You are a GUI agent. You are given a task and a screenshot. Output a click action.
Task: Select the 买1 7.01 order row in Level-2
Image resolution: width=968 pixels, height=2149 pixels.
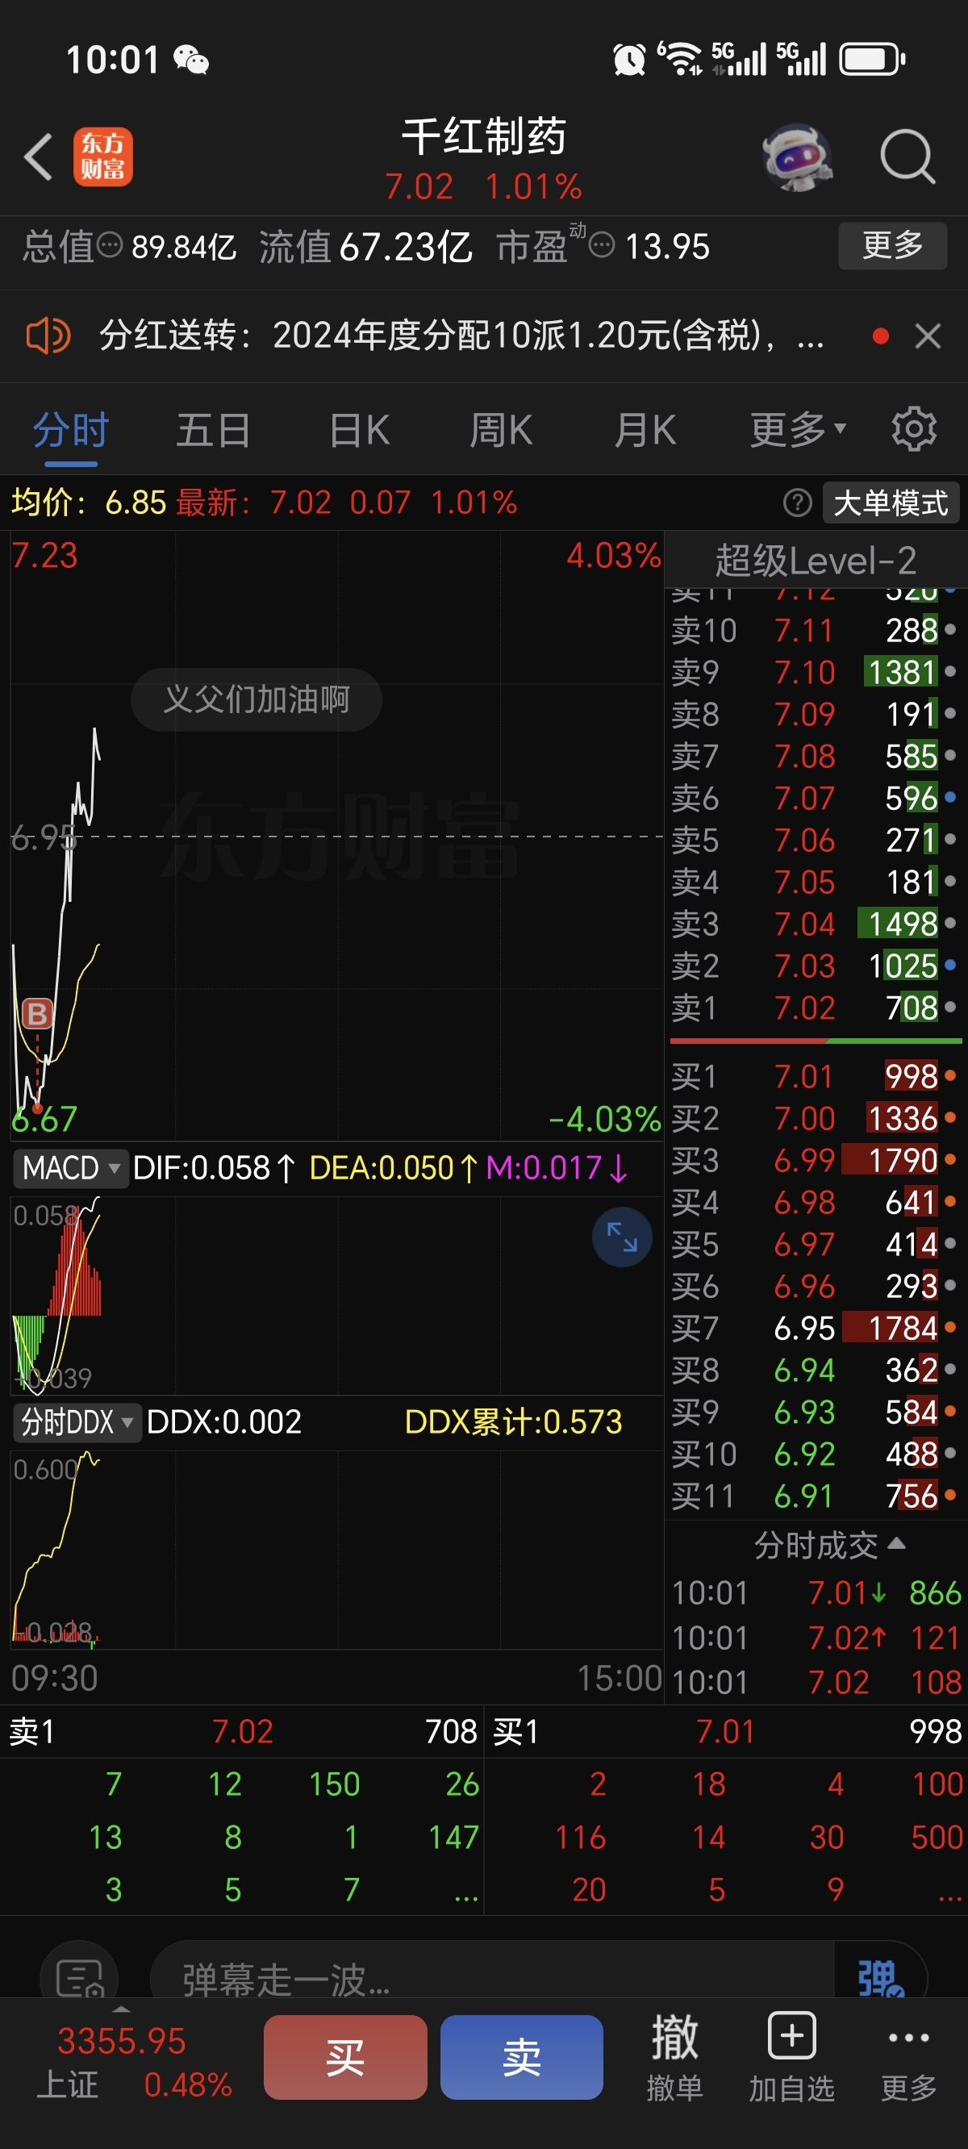pos(816,1076)
